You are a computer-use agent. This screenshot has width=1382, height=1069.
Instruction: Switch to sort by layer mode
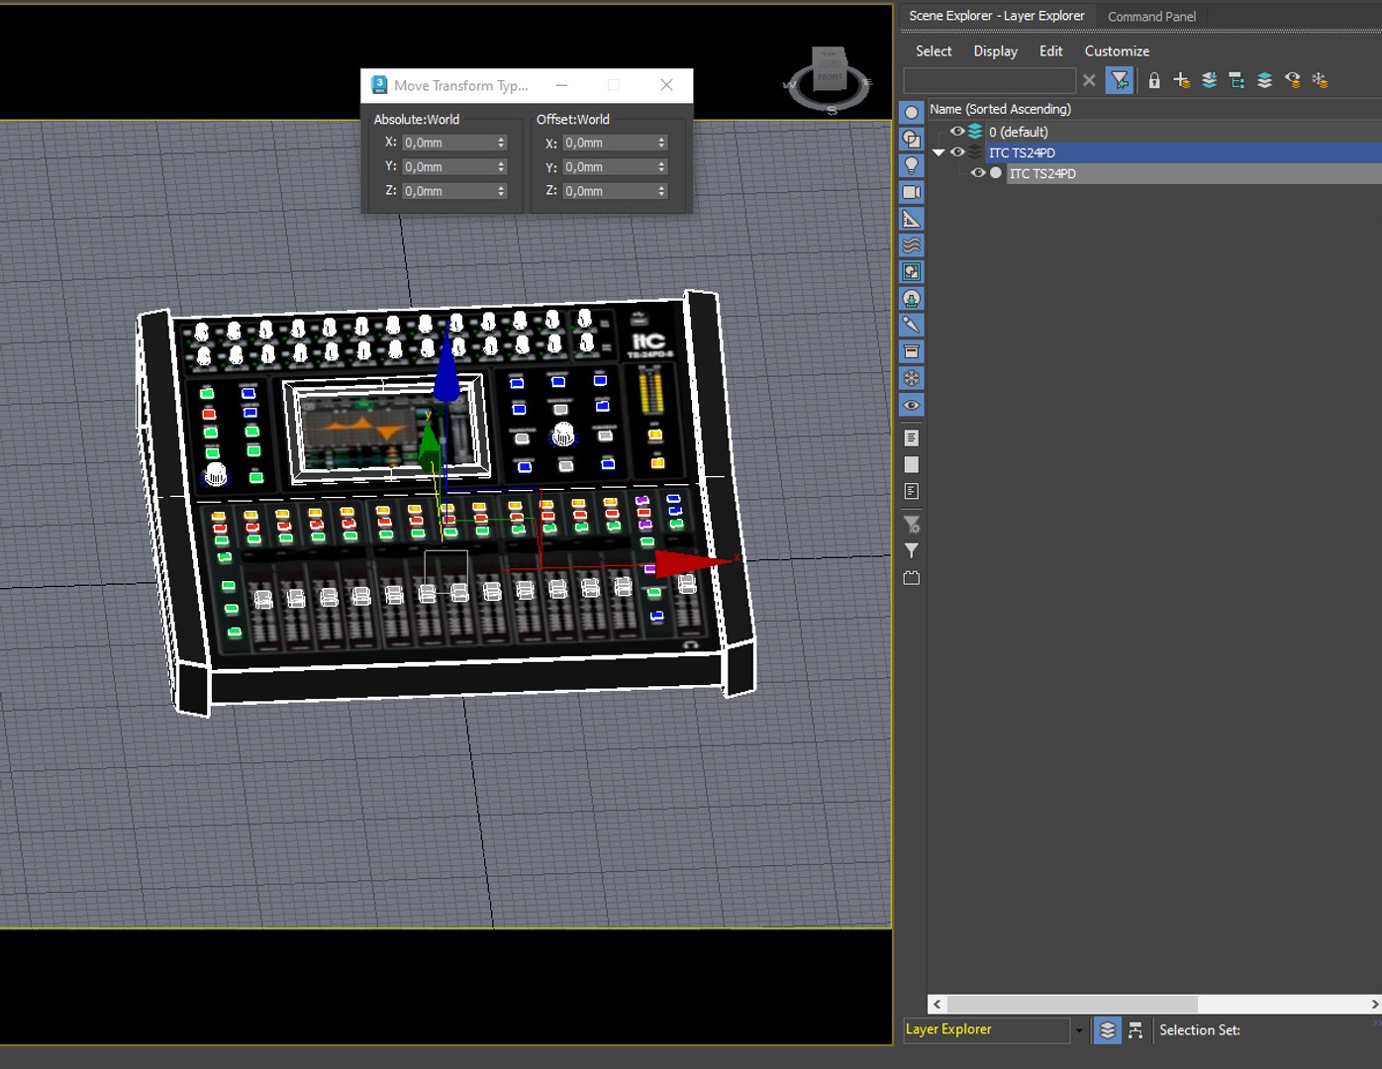[1108, 1030]
